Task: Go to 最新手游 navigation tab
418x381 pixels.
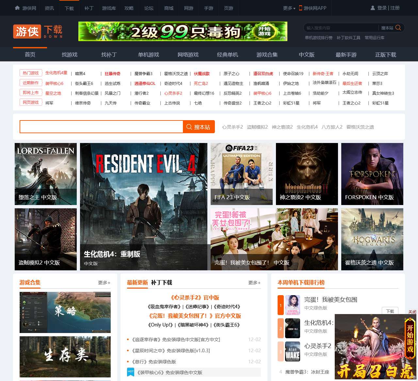Action: [346, 55]
